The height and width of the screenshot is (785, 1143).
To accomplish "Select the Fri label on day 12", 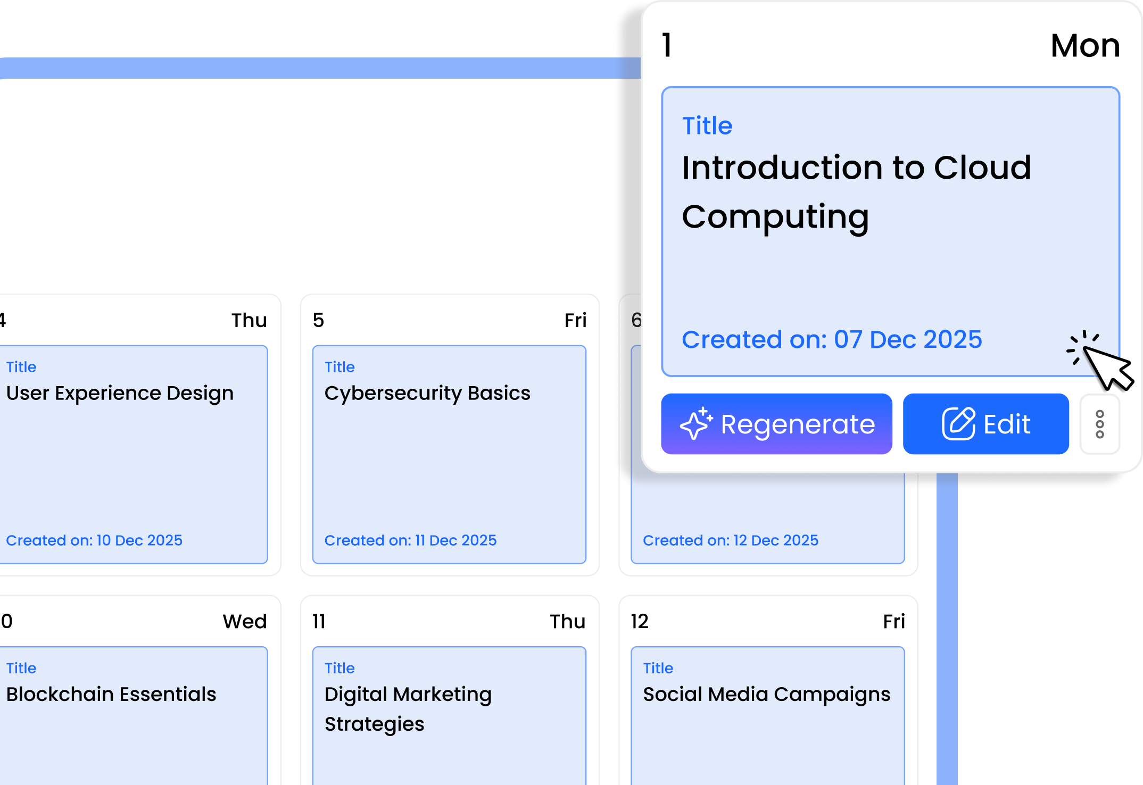I will [x=893, y=621].
